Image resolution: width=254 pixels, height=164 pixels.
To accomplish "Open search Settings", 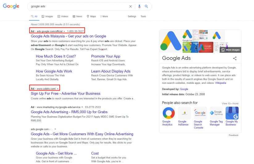I will 132,17.
